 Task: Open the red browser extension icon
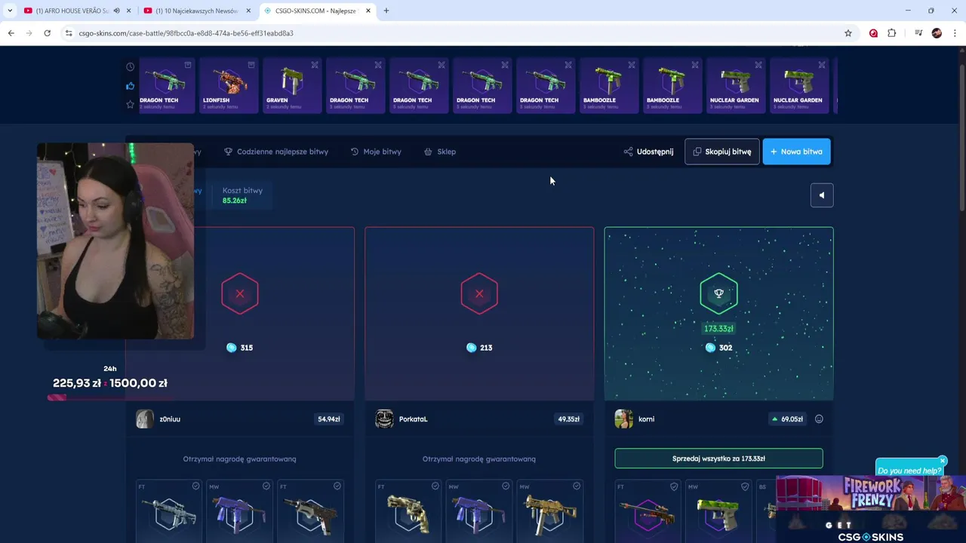pos(873,33)
